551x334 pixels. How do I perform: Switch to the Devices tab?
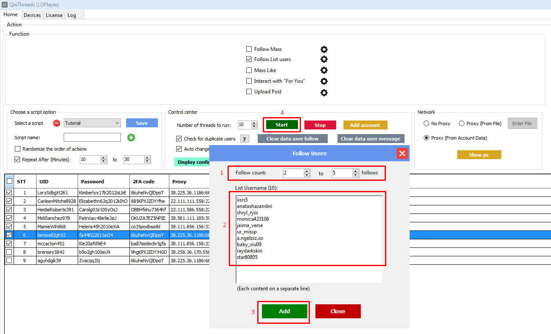click(x=32, y=15)
